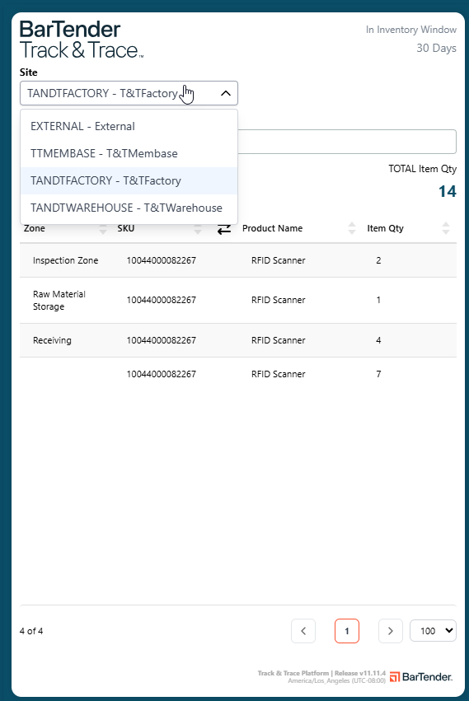This screenshot has height=701, width=469.
Task: Select EXTERNAL - External site option
Action: click(x=129, y=127)
